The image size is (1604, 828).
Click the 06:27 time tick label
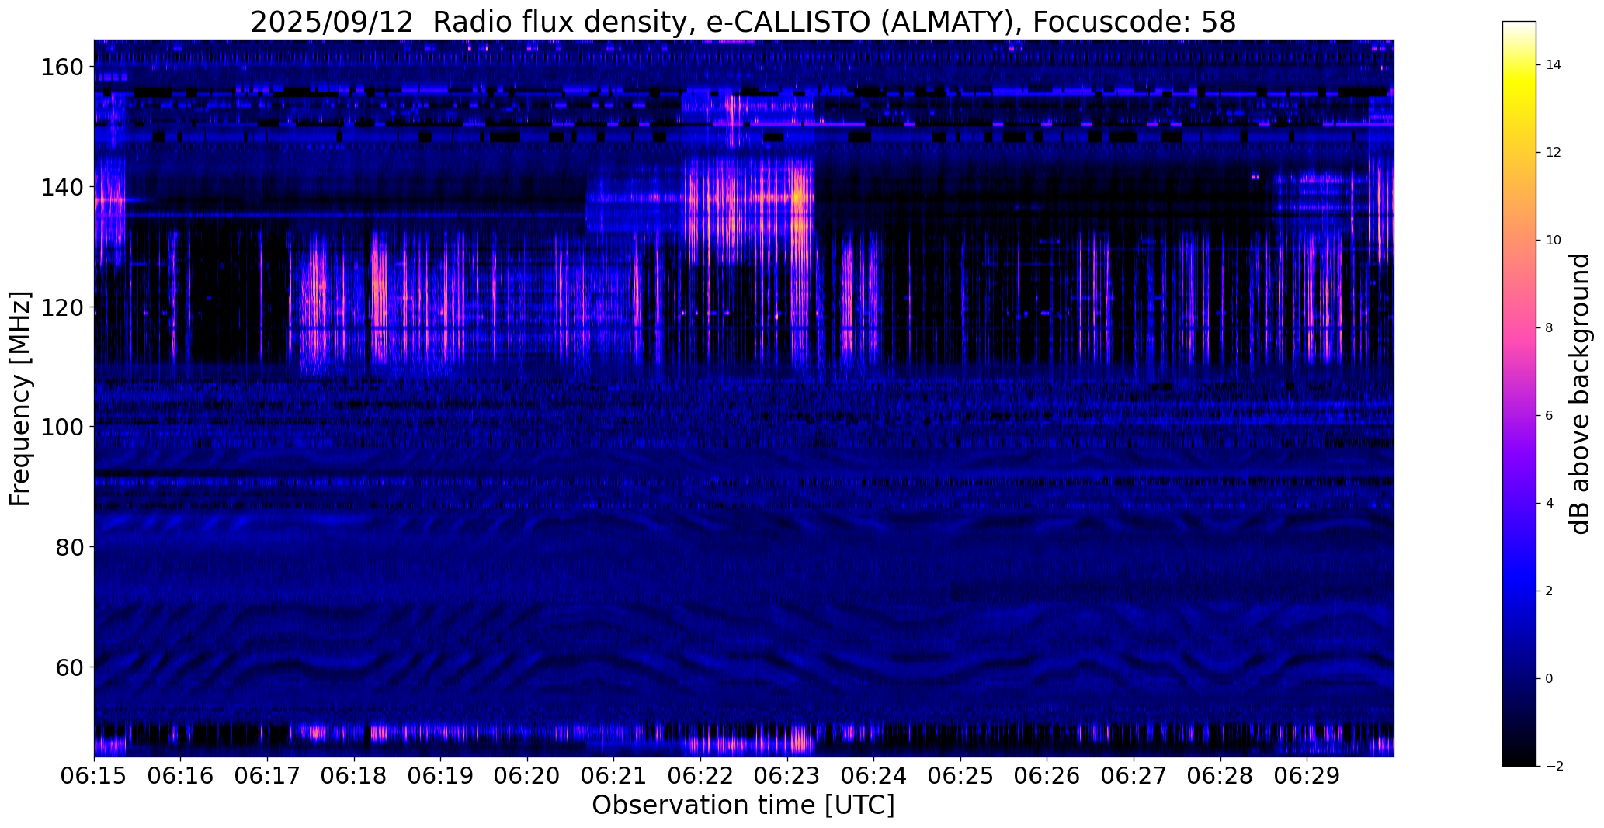(x=1134, y=775)
